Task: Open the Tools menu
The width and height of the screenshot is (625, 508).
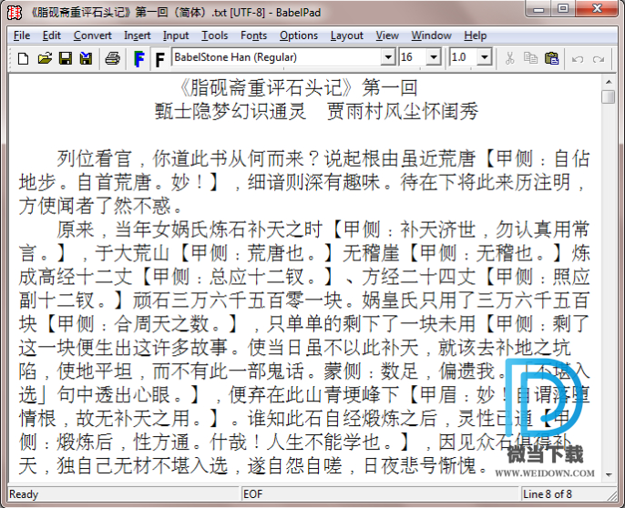Action: (214, 36)
